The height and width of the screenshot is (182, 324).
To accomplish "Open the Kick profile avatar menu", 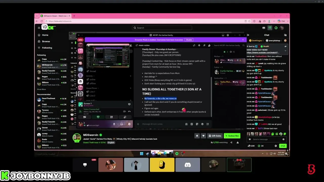I will pyautogui.click(x=282, y=28).
